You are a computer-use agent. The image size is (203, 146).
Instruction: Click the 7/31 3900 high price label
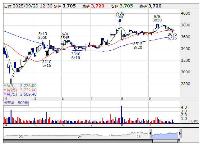120,15
